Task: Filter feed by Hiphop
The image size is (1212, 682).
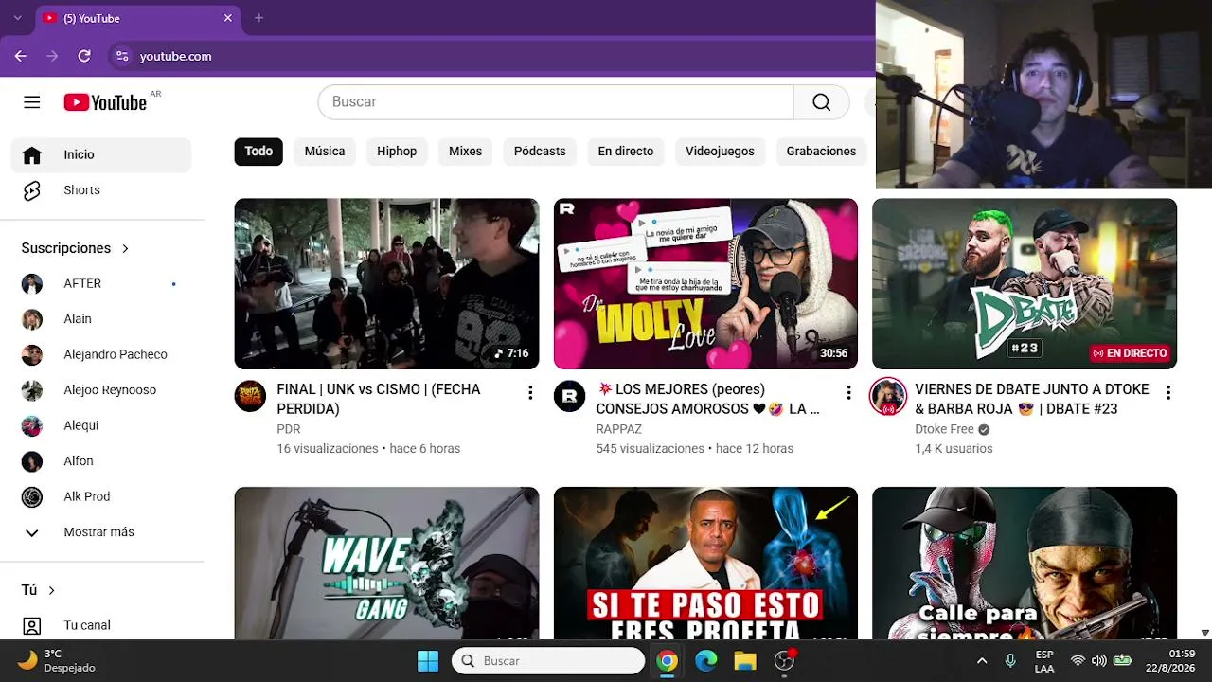Action: coord(397,152)
